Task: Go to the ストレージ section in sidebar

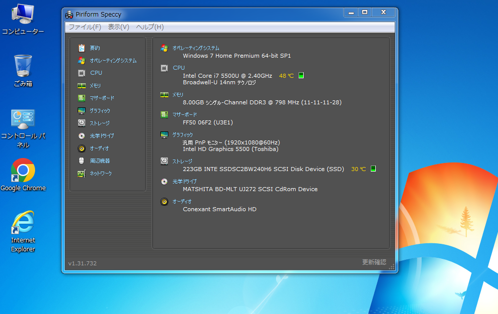Action: (x=100, y=123)
